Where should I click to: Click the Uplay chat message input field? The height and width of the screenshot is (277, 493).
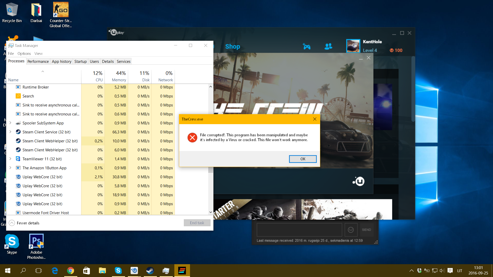[x=299, y=230]
